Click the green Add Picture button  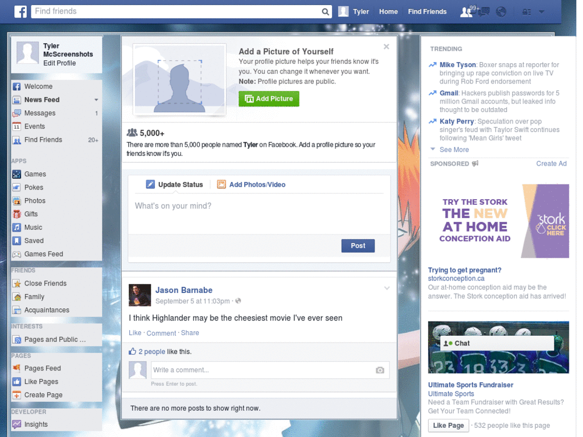(269, 99)
